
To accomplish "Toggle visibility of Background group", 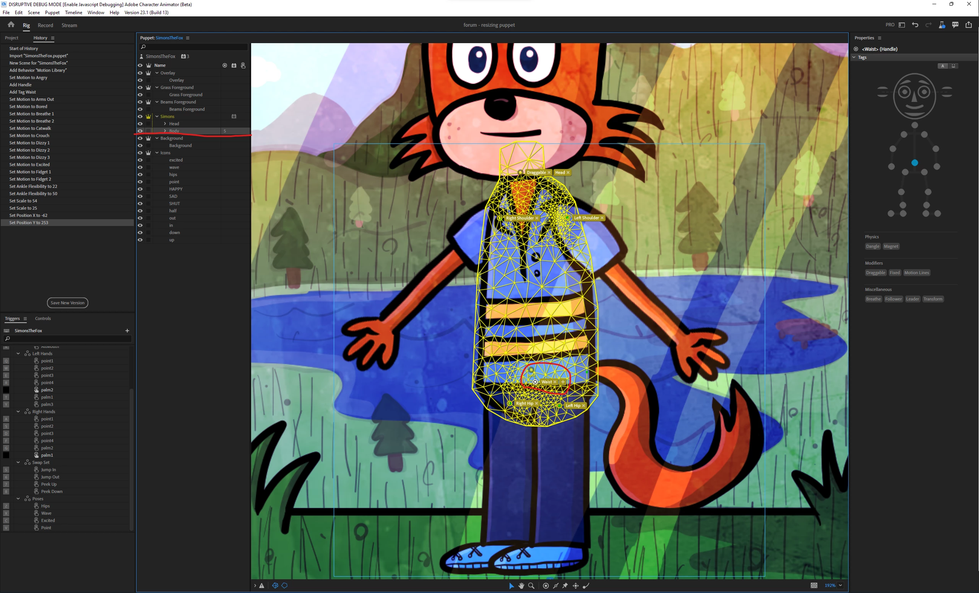I will pyautogui.click(x=140, y=138).
